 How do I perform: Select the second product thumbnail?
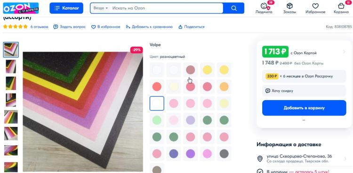(x=11, y=66)
